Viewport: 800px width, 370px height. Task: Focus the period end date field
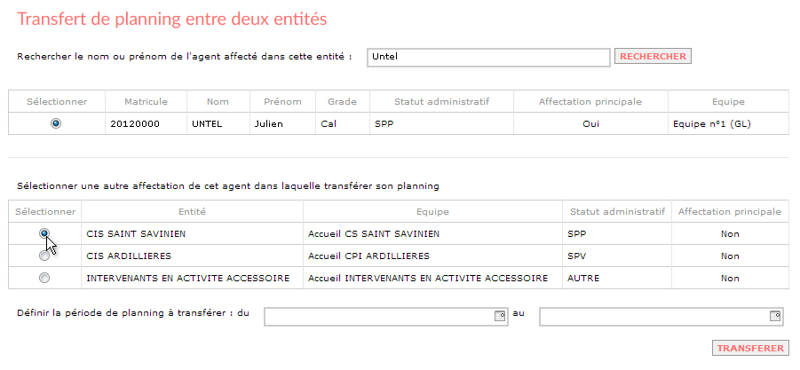point(661,317)
